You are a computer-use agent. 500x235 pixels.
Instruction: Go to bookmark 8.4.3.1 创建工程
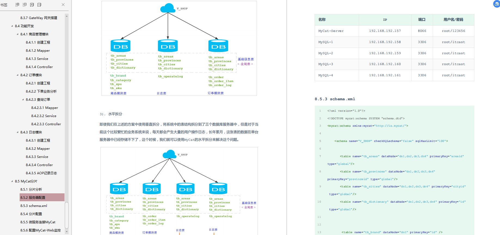click(38, 140)
